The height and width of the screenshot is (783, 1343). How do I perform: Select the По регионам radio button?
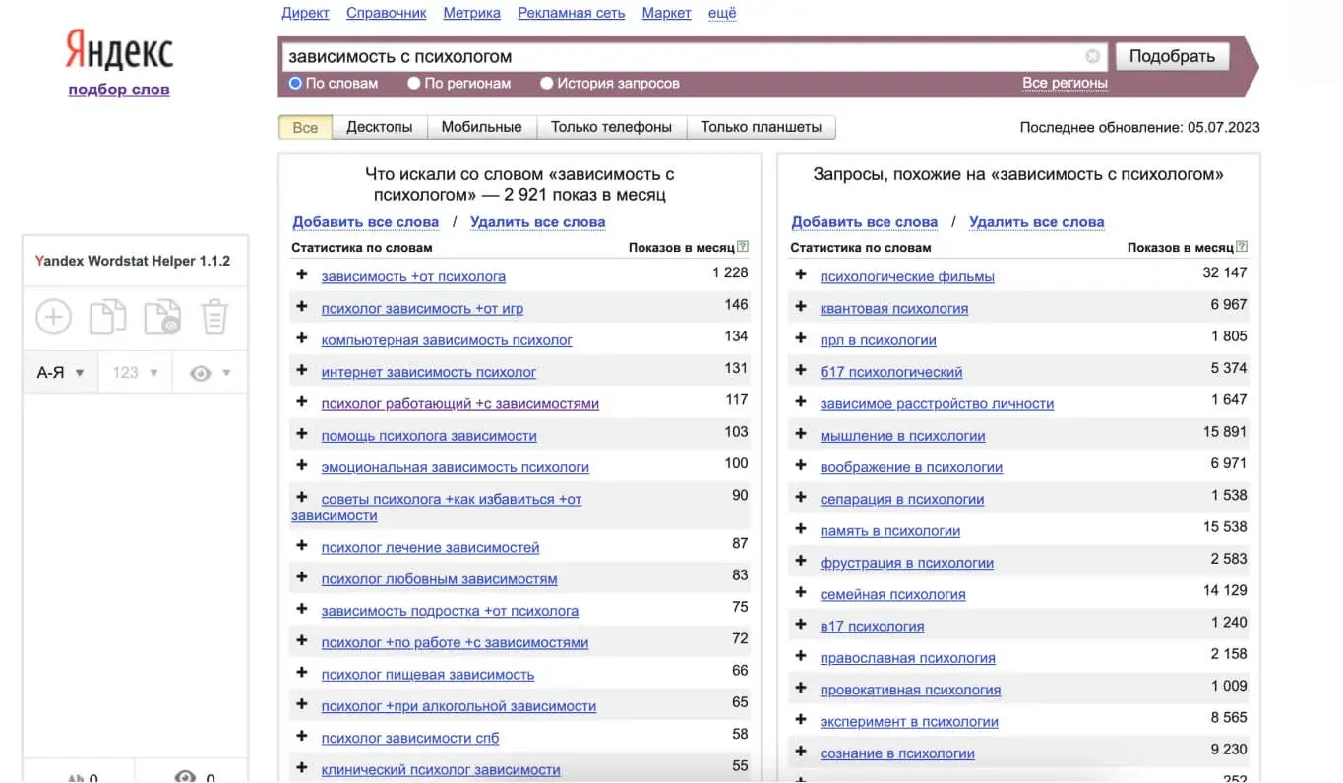[414, 84]
